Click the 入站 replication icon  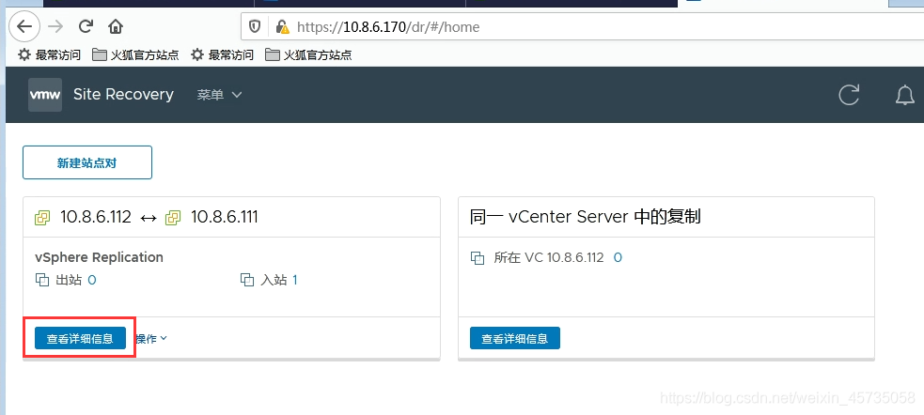247,280
